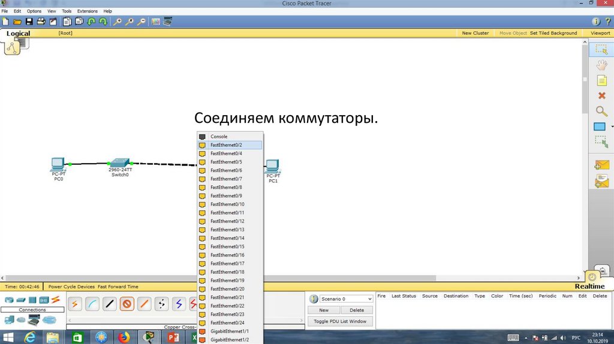Click the Add Simple PDU envelope
Screen dimensions: 614x344
pos(601,165)
